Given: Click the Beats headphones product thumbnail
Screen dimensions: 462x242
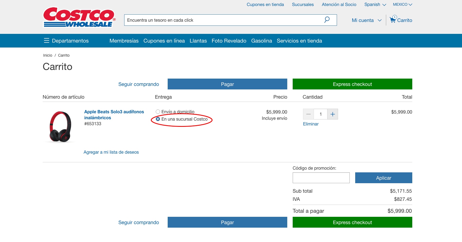Looking at the screenshot, I should (x=60, y=127).
